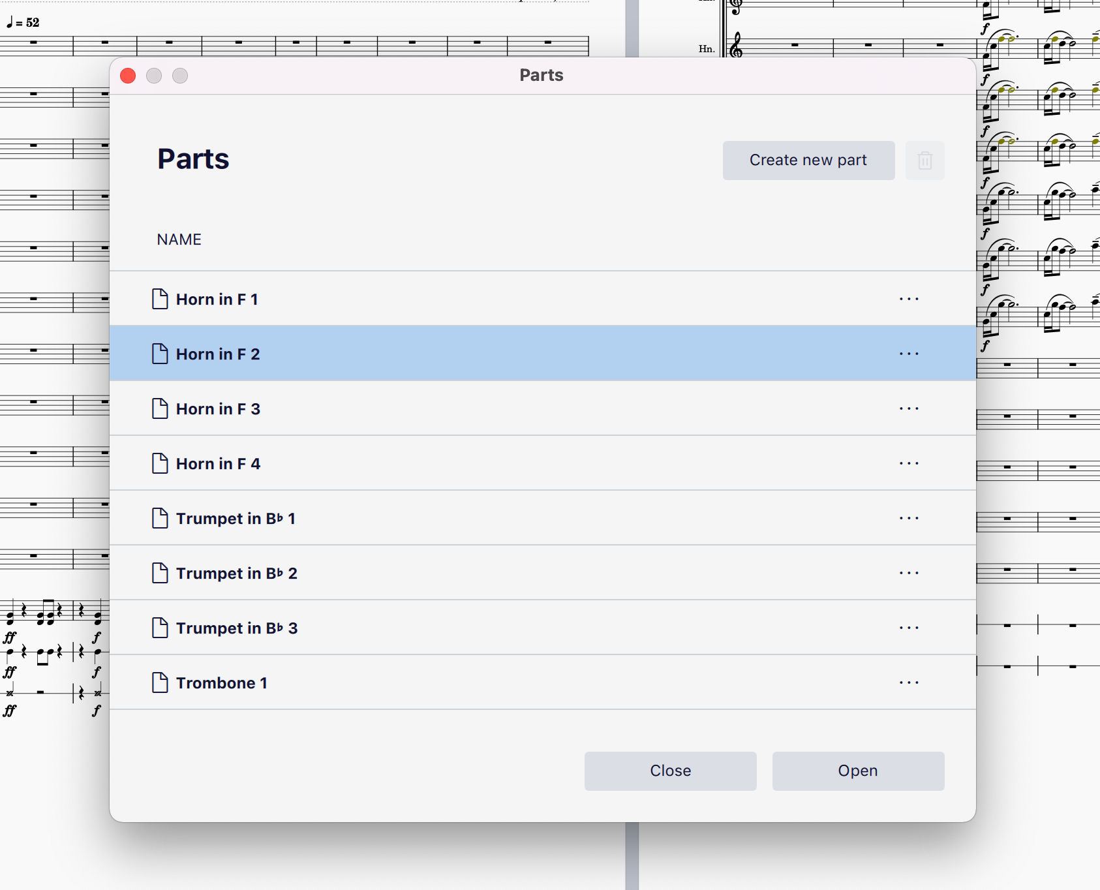Screen dimensions: 1100x890
Task: Click the document icon beside Horn in F 2
Action: 160,354
